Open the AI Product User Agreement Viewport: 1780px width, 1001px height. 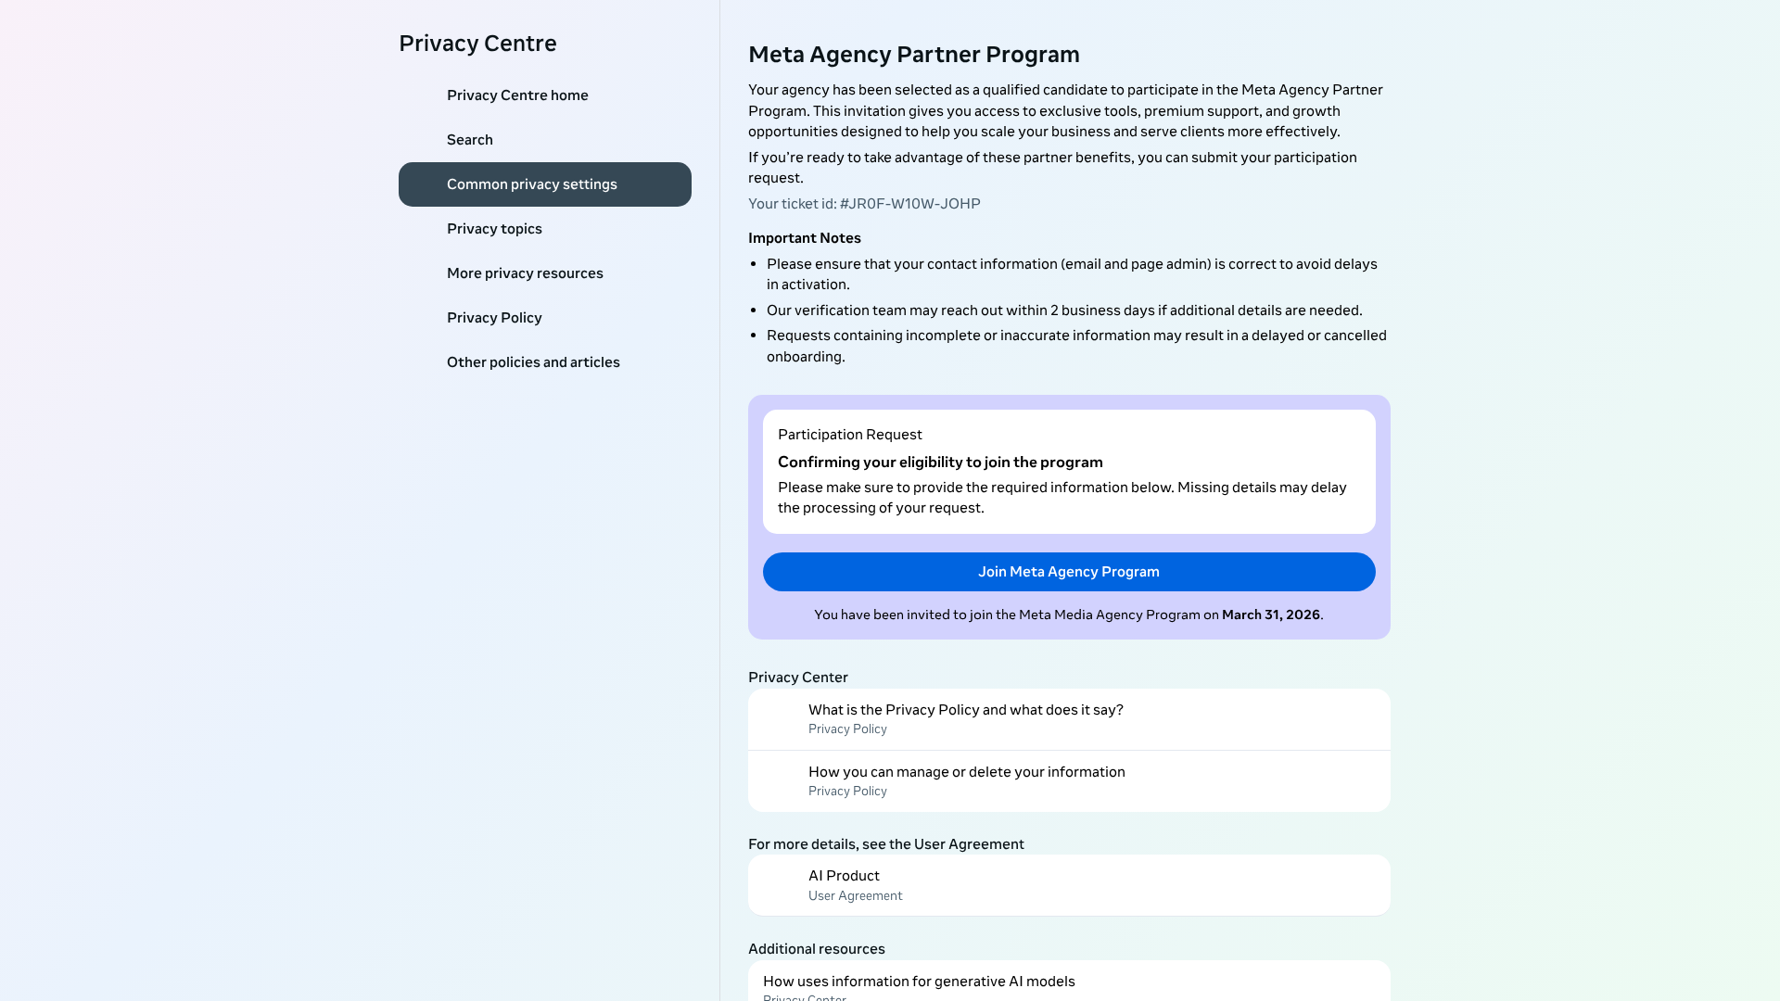(x=844, y=875)
